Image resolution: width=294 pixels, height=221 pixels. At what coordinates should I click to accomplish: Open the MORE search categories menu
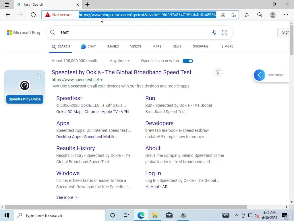(x=227, y=46)
